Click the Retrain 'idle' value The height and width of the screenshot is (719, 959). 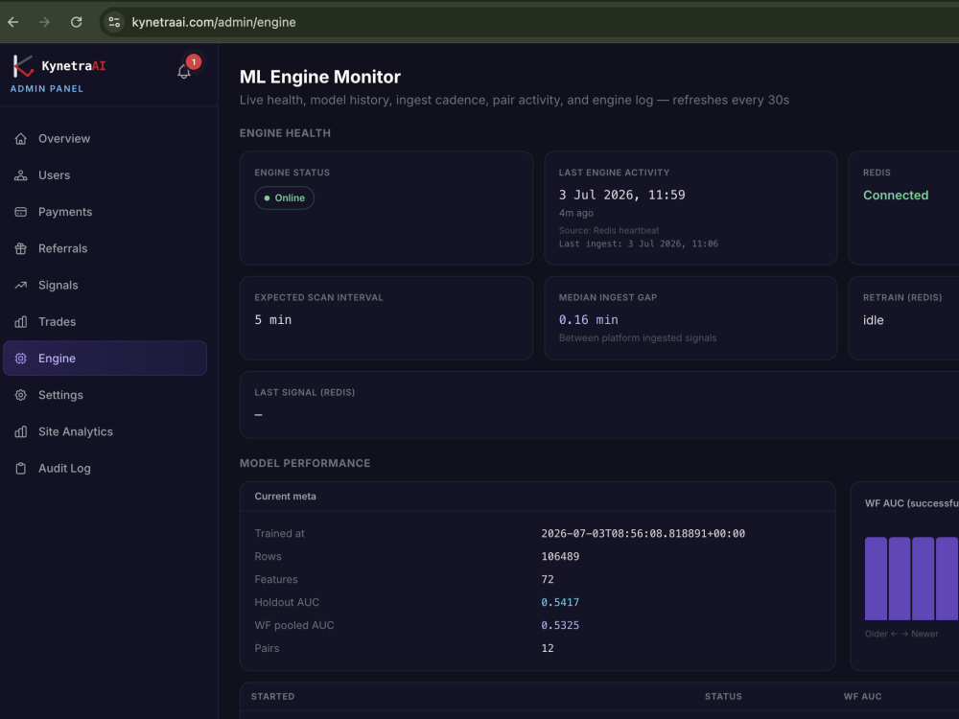[x=874, y=320]
